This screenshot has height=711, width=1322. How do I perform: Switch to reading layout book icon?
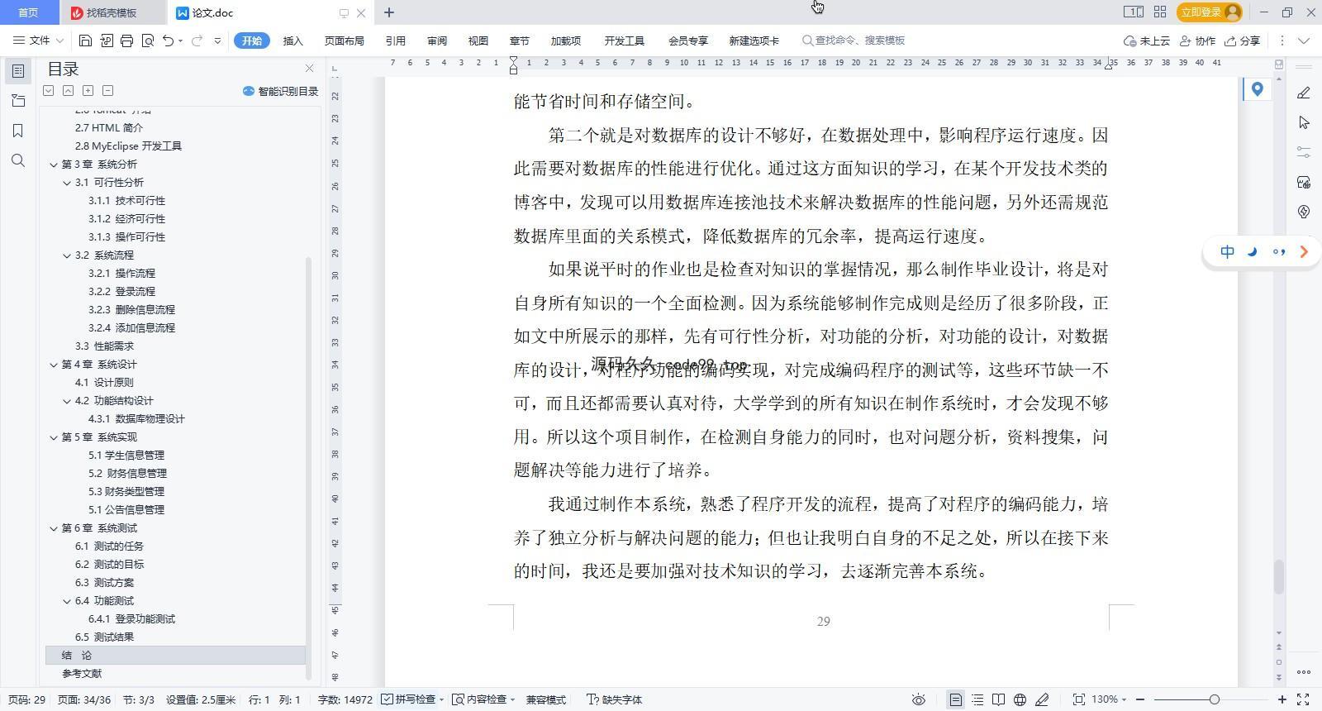998,699
